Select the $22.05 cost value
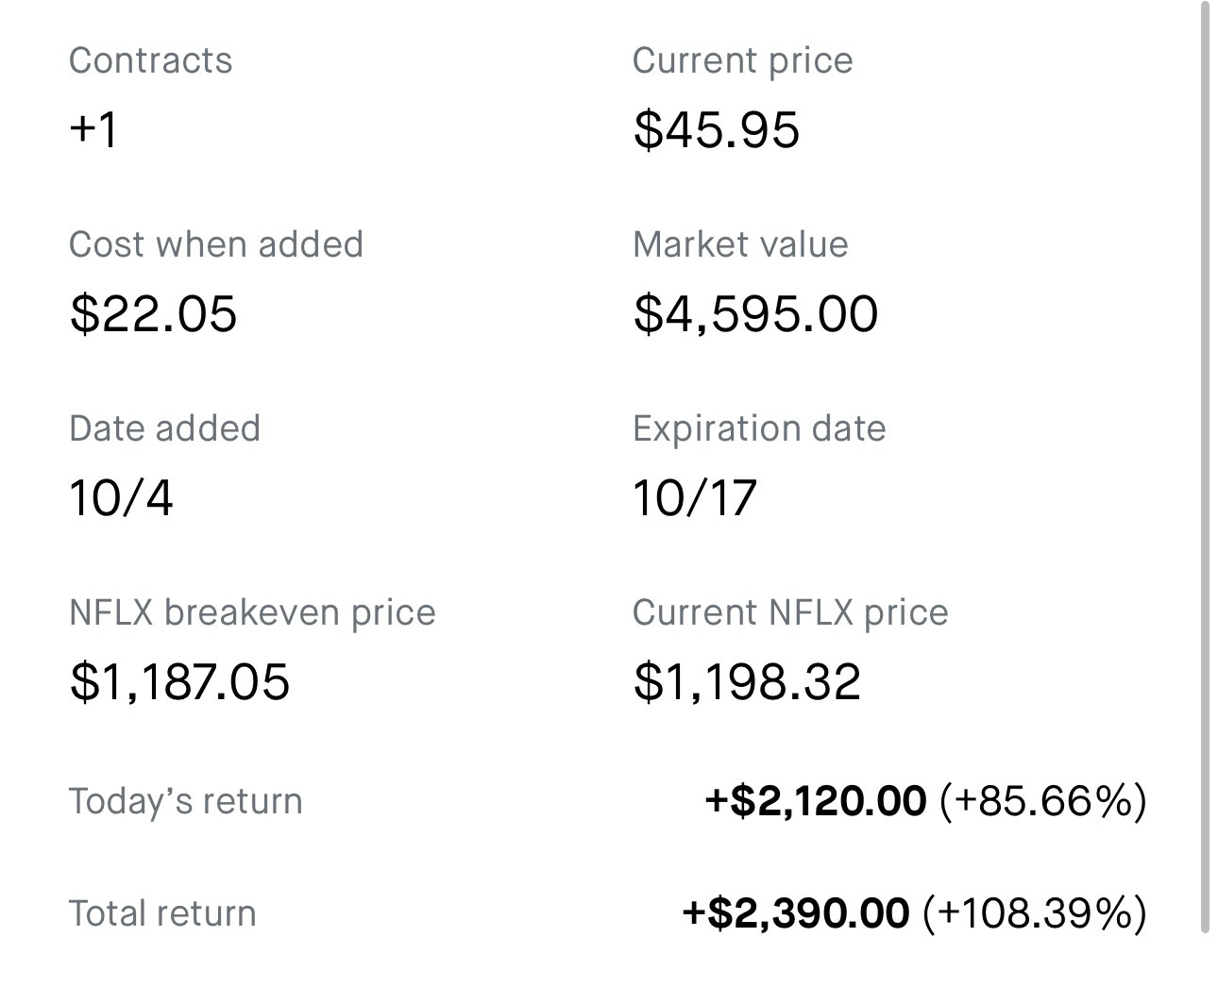 pyautogui.click(x=153, y=313)
